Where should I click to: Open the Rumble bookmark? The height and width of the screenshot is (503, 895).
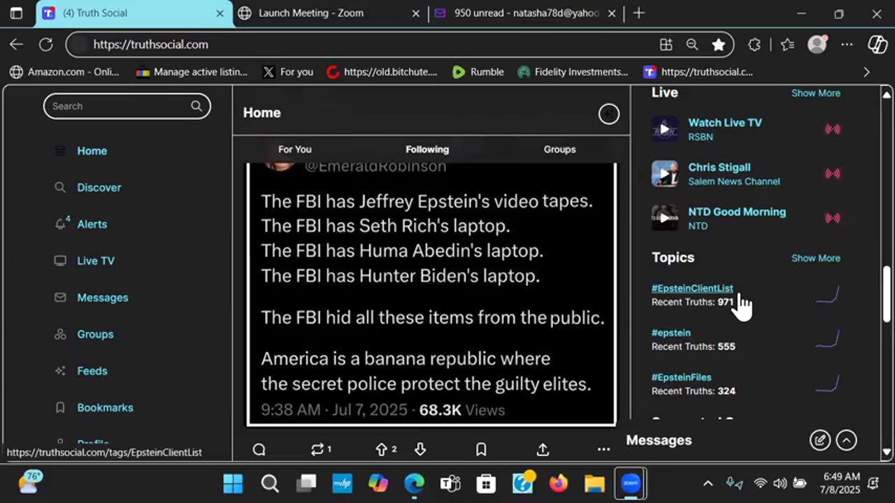(x=478, y=72)
